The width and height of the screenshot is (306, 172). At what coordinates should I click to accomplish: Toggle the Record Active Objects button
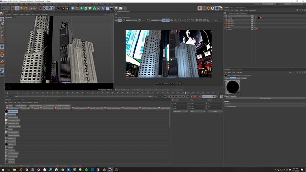[x=192, y=97]
